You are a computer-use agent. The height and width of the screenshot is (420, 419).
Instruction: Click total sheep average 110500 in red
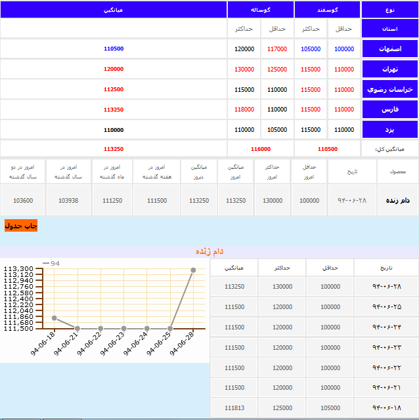point(328,149)
